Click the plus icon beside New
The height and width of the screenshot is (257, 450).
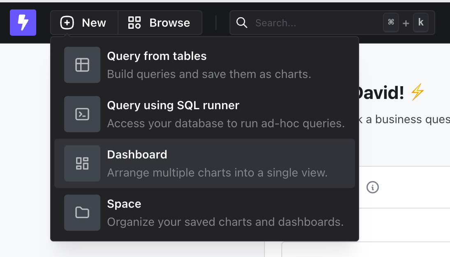click(67, 23)
